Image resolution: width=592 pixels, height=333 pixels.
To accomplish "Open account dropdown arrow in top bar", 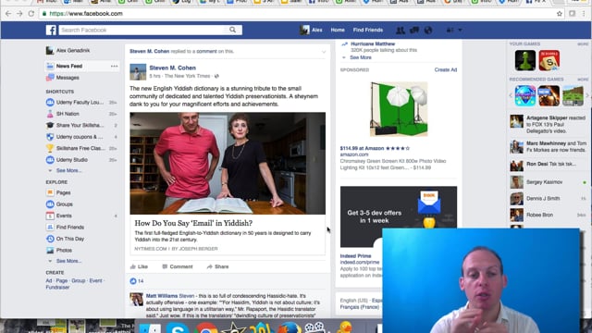I will coord(460,30).
